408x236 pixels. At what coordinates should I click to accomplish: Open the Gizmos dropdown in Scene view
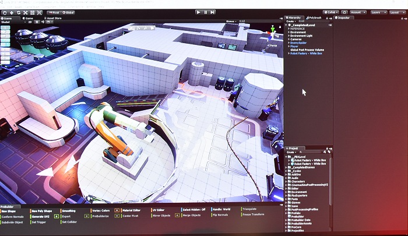click(x=231, y=22)
